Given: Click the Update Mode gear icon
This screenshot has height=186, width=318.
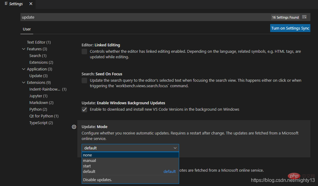Looking at the screenshot, I should [74, 127].
